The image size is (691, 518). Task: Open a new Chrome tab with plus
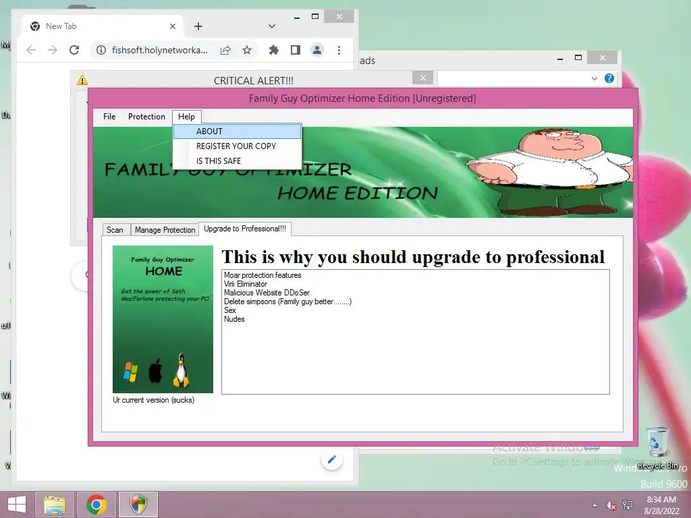pos(198,26)
